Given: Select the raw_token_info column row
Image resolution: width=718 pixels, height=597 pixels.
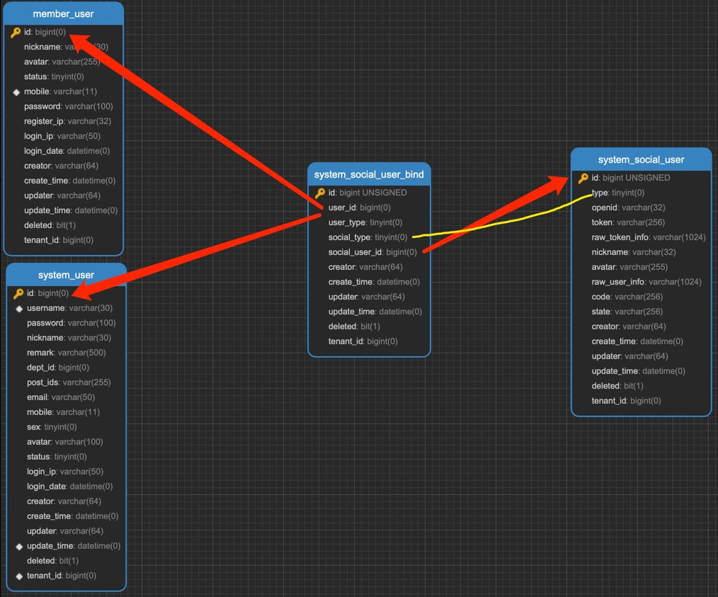Looking at the screenshot, I should pyautogui.click(x=648, y=237).
